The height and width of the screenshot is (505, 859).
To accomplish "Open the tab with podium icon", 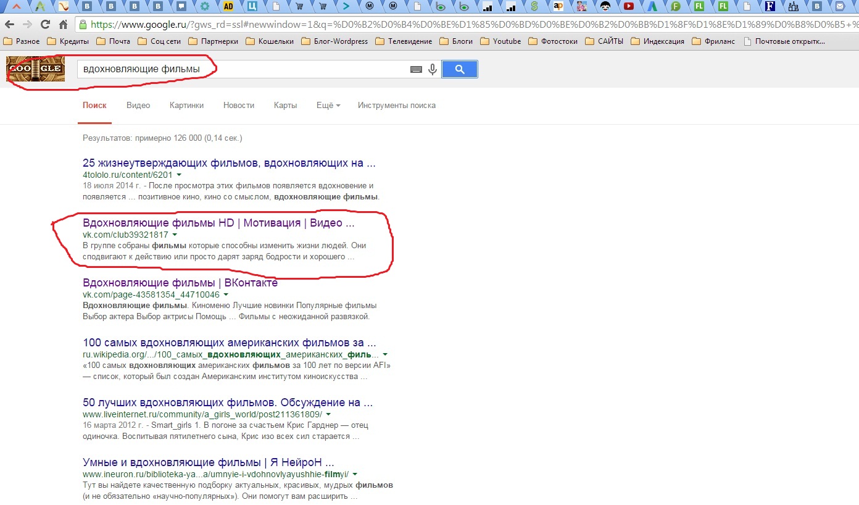I will pos(794,7).
